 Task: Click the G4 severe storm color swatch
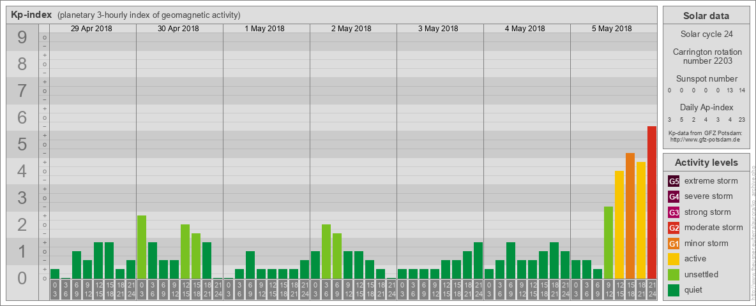pyautogui.click(x=674, y=197)
